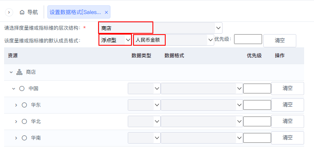This screenshot has width=314, height=149.
Task: Switch to the 设置数据格式 tab
Action: [x=75, y=12]
